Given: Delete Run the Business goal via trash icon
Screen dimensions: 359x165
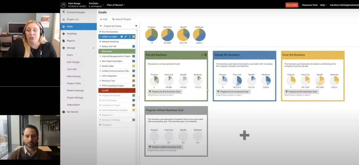Looking at the screenshot, I should point(205,55).
